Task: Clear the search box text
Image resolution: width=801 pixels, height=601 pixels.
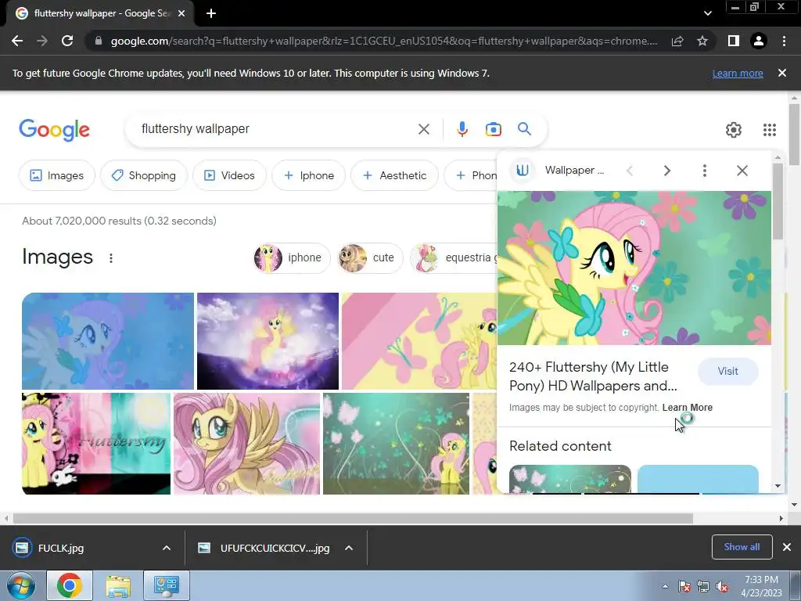Action: coord(423,129)
